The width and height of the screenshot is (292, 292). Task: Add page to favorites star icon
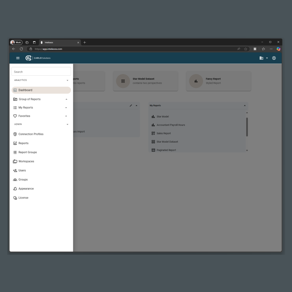coord(246,49)
